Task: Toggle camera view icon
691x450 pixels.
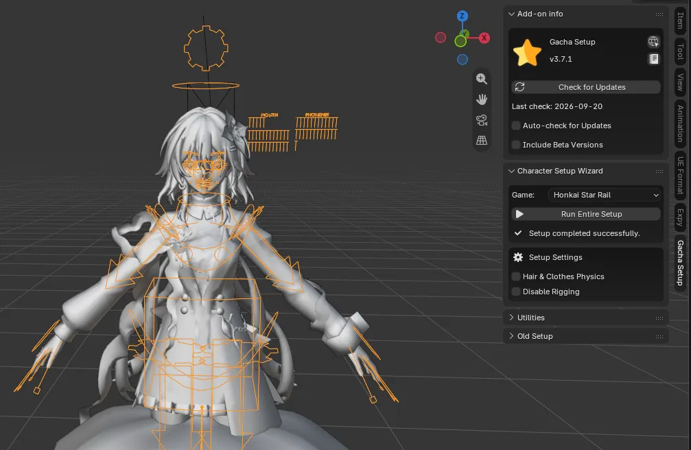Action: coord(482,120)
